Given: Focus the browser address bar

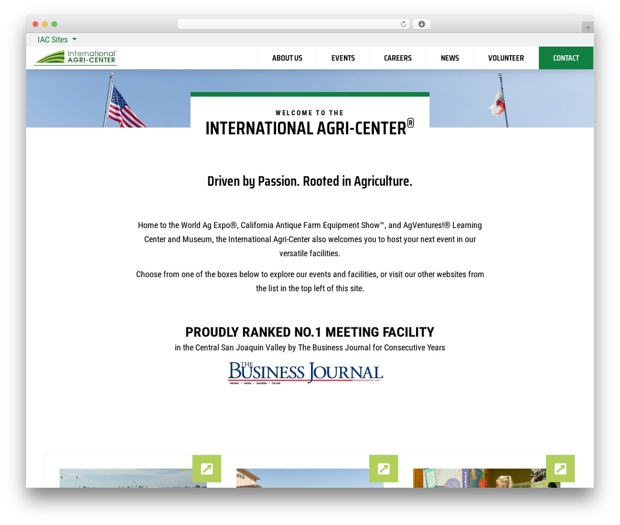Looking at the screenshot, I should pyautogui.click(x=294, y=24).
